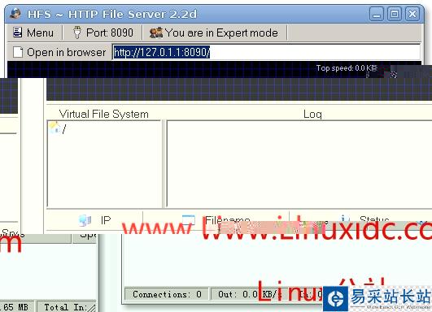Click the info icon beside Status
Screen dimensions: 432x312
click(x=344, y=219)
